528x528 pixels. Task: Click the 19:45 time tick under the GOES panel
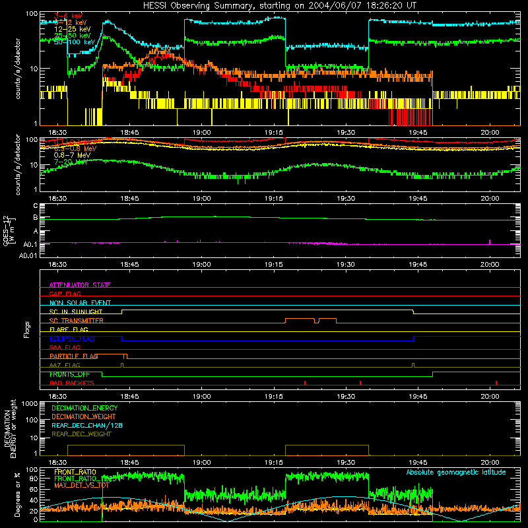click(418, 265)
